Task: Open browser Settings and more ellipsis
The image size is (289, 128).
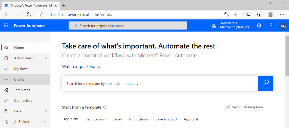Action: click(x=282, y=14)
